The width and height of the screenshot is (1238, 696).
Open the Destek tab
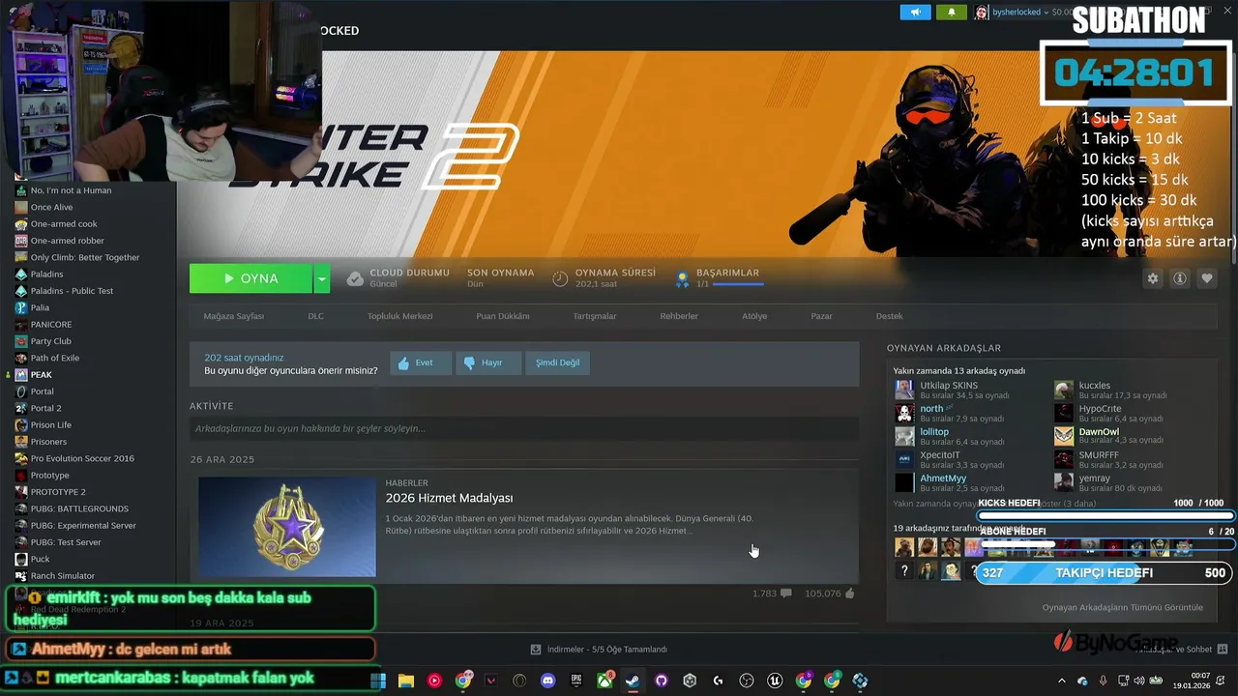tap(889, 316)
